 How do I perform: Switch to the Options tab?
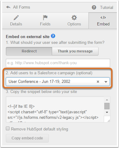pyautogui.click(x=74, y=21)
